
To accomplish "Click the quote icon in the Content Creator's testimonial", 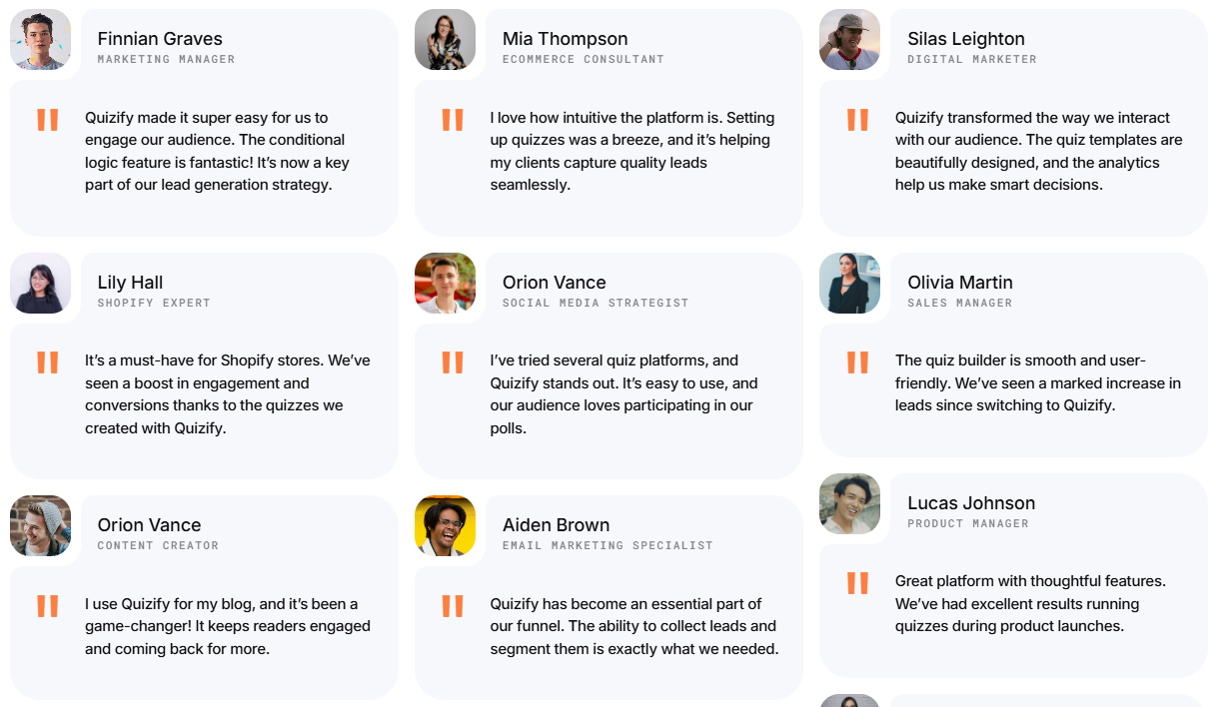I will [x=48, y=606].
